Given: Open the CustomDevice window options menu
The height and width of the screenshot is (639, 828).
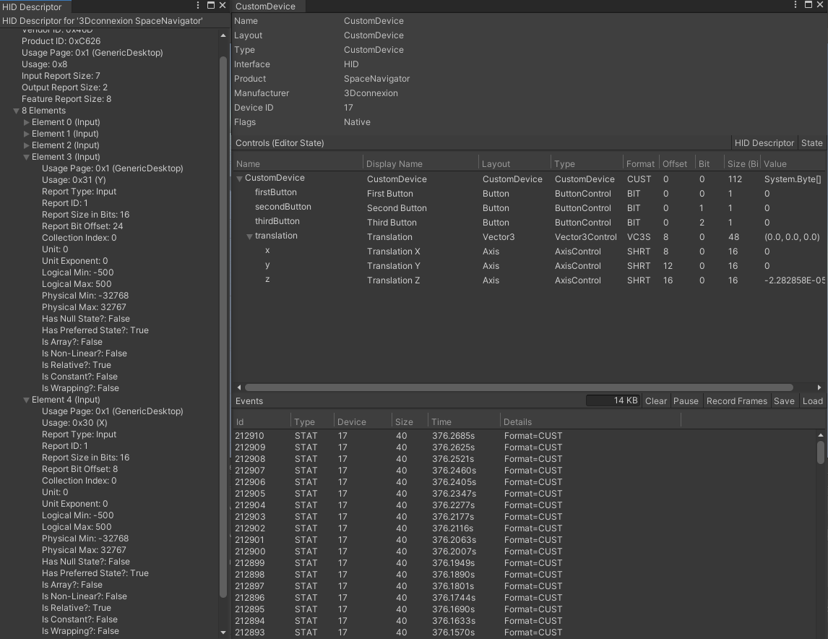Looking at the screenshot, I should [x=795, y=6].
